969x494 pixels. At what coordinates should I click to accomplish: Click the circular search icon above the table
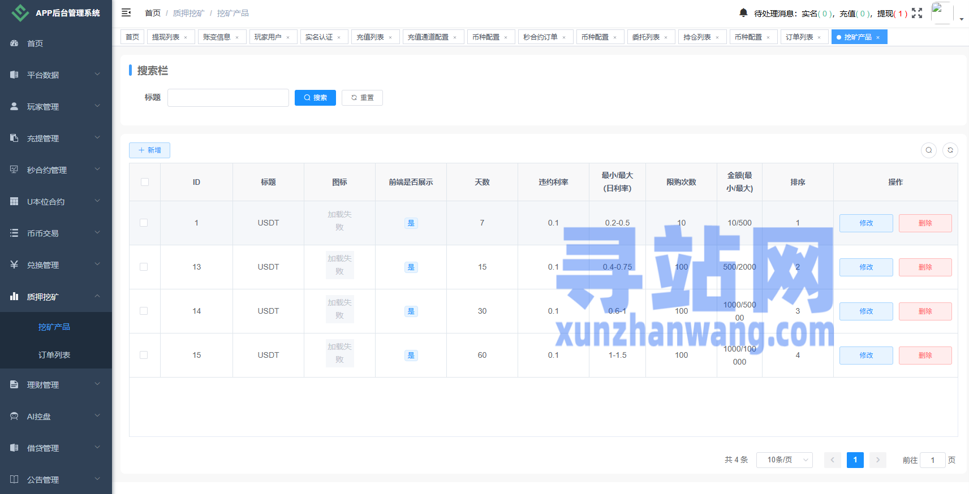[x=928, y=150]
